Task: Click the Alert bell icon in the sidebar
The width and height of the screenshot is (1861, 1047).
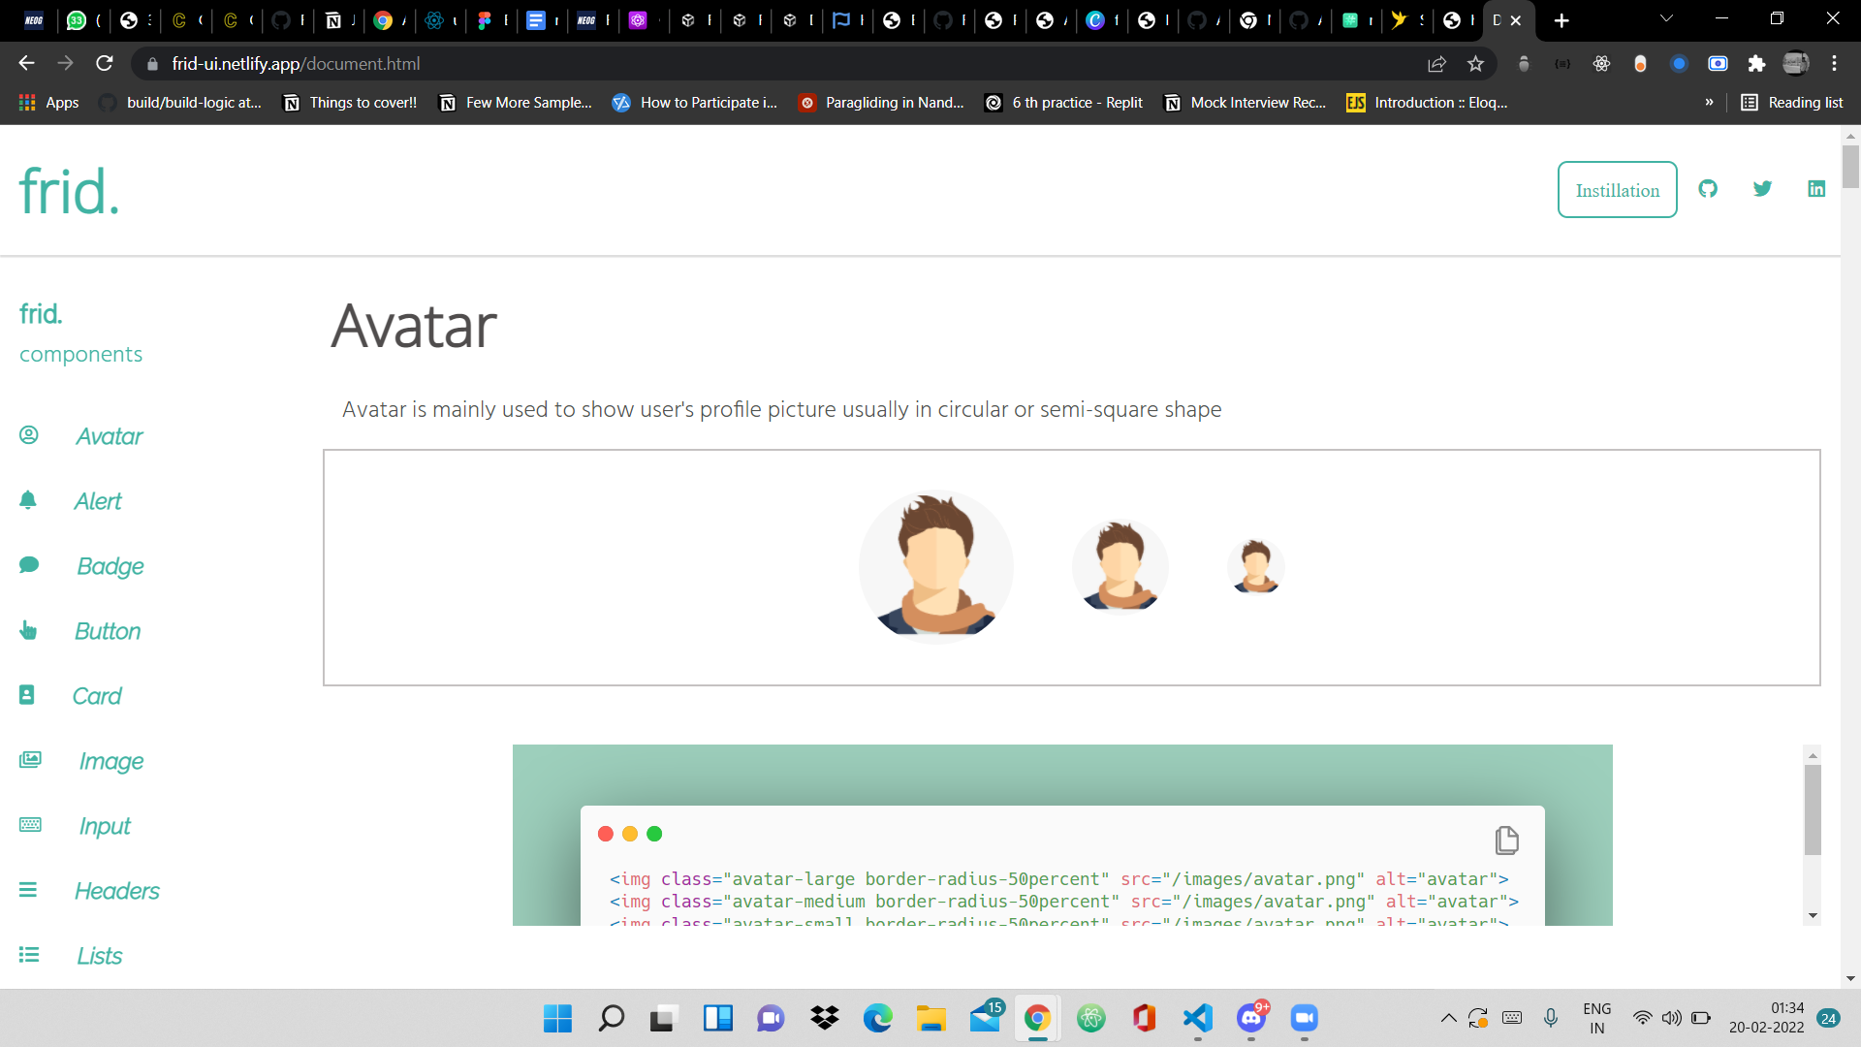Action: (x=28, y=500)
